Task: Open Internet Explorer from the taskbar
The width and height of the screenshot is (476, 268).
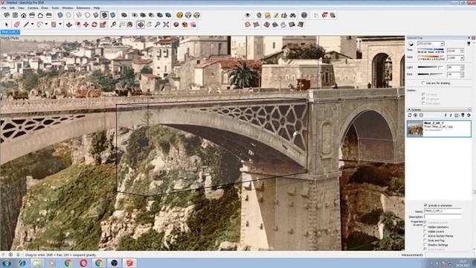Action: click(x=22, y=263)
